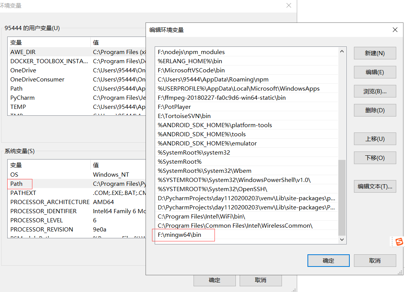Click the 新建(N) button
This screenshot has height=292, width=405.
375,53
